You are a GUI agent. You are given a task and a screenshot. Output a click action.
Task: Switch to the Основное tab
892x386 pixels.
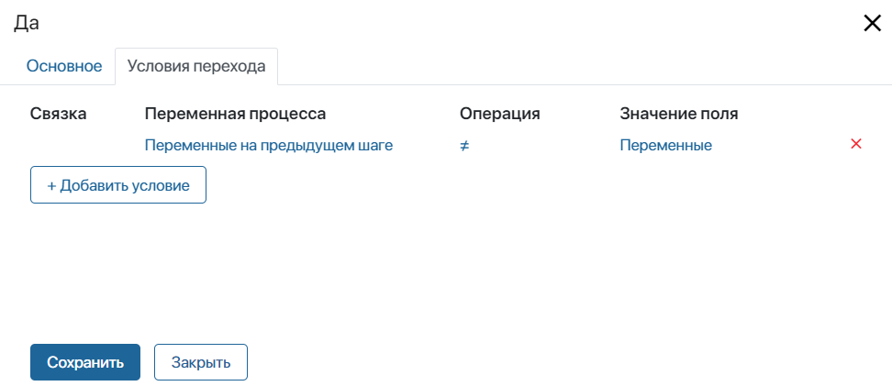click(x=63, y=66)
